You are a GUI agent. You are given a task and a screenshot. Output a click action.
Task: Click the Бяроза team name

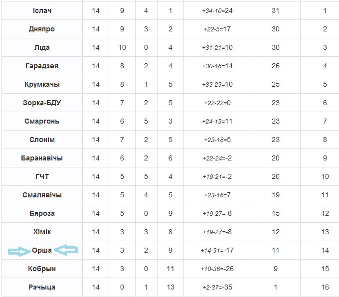(42, 213)
